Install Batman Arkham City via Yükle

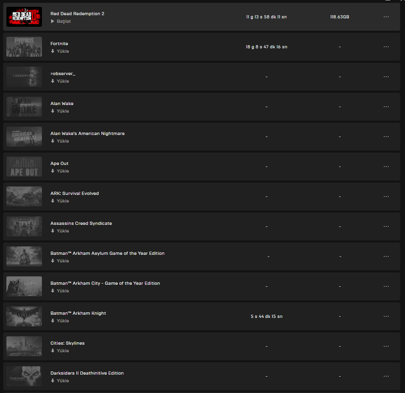(x=60, y=291)
